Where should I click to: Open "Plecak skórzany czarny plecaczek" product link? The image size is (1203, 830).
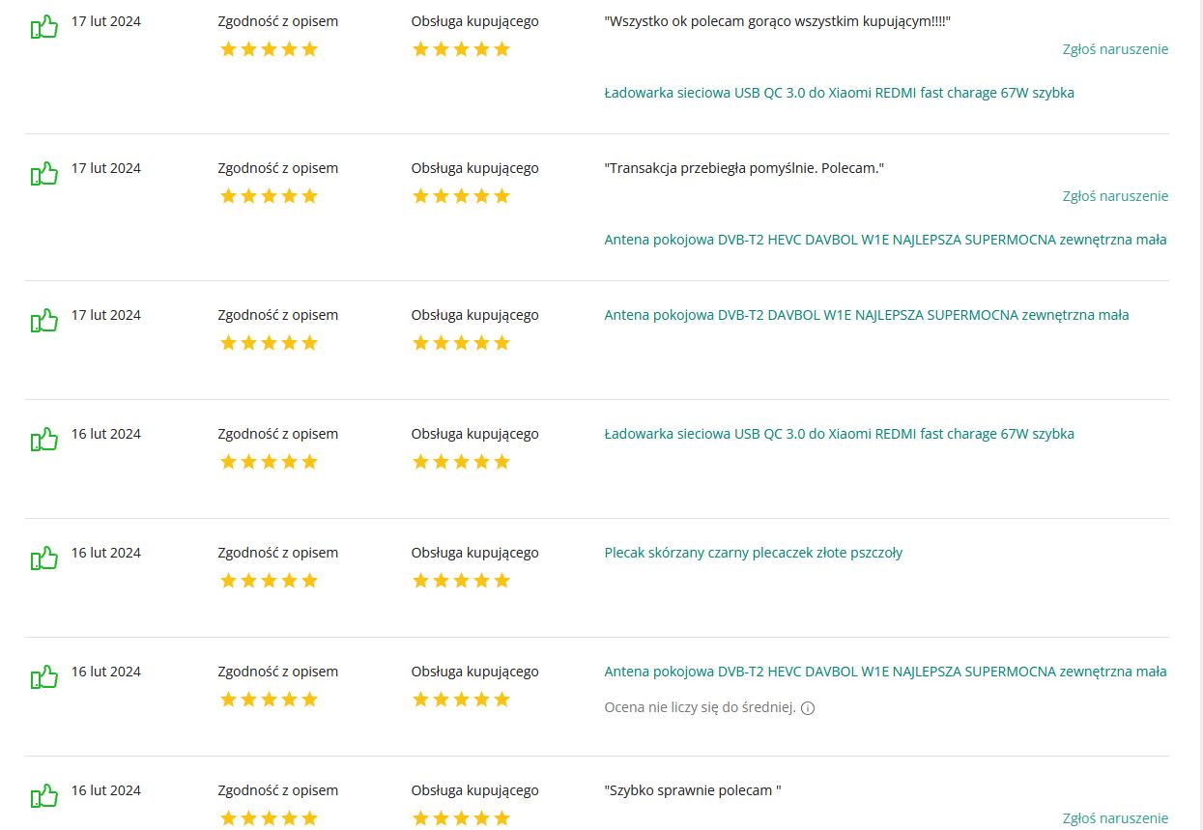pos(753,553)
